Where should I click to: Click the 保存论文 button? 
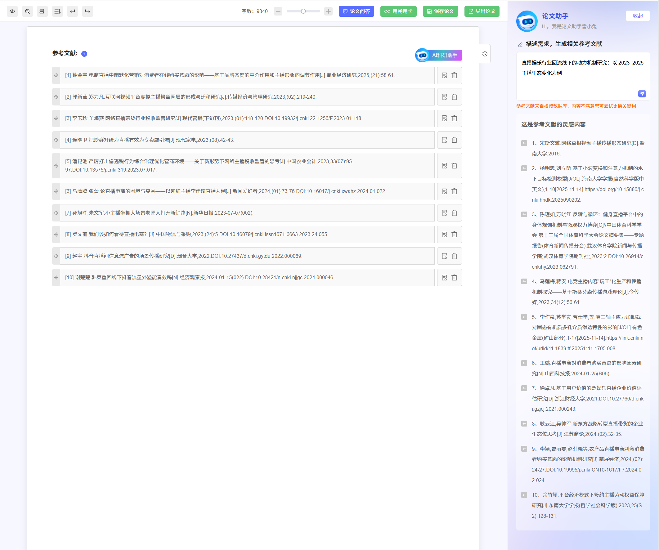(x=440, y=11)
